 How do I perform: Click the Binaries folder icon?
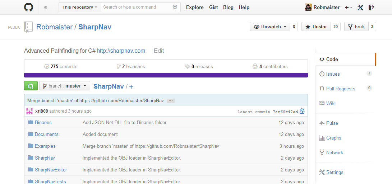(31, 122)
